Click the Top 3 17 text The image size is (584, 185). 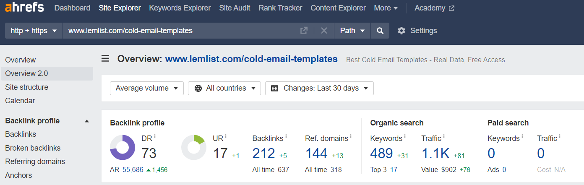[384, 169]
